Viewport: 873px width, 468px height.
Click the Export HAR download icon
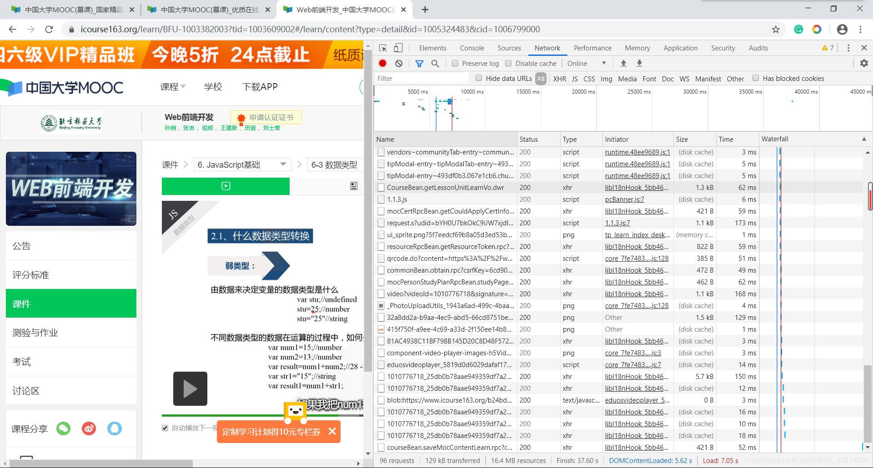(x=639, y=63)
